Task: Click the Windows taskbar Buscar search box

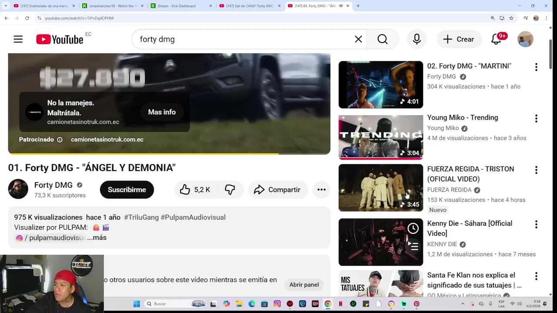Action: (x=175, y=304)
